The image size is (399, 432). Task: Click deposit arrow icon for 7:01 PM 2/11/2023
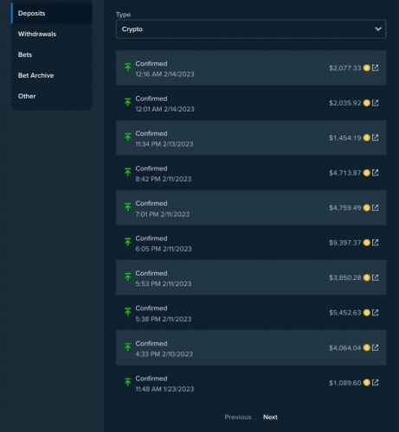click(x=127, y=206)
